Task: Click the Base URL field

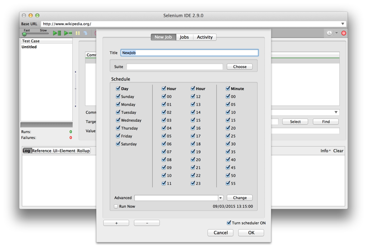Action: click(x=191, y=24)
